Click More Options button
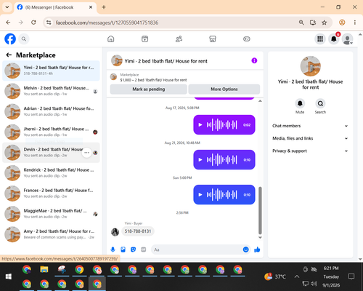363x291 pixels. [x=224, y=89]
